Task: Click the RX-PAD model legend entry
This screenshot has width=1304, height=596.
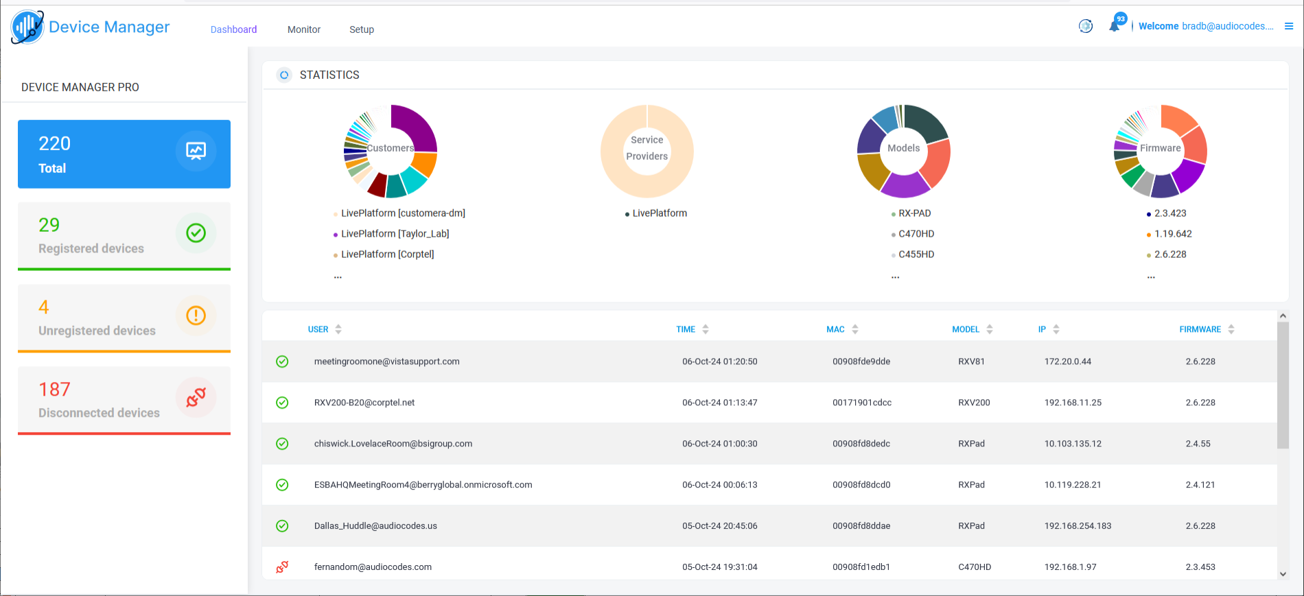Action: click(915, 213)
